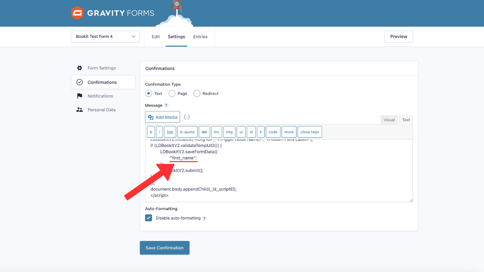This screenshot has width=484, height=272.
Task: Open the BookIt Test Form 4 dropdown
Action: [x=105, y=37]
